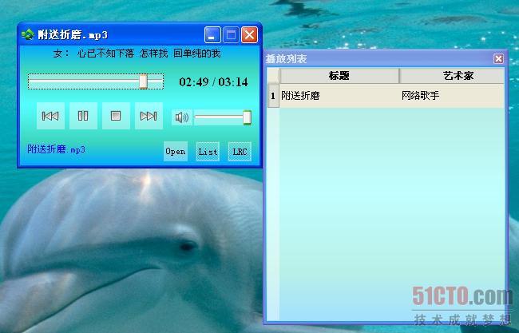Mute audio with the speaker icon
This screenshot has height=333, width=519.
pos(182,117)
